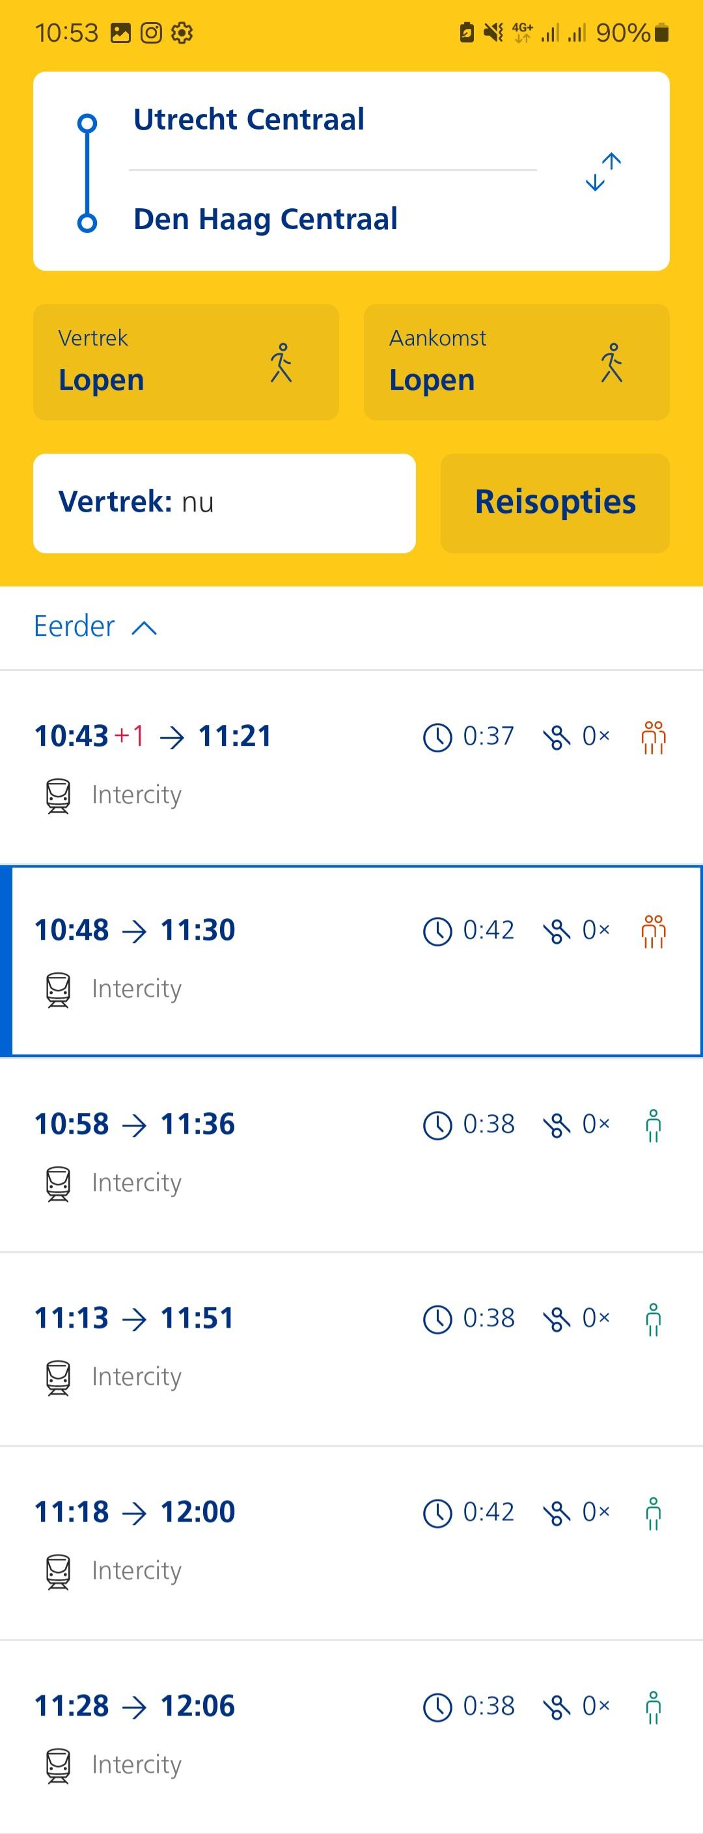Tap train icon on 11:13 Intercity trip

59,1377
